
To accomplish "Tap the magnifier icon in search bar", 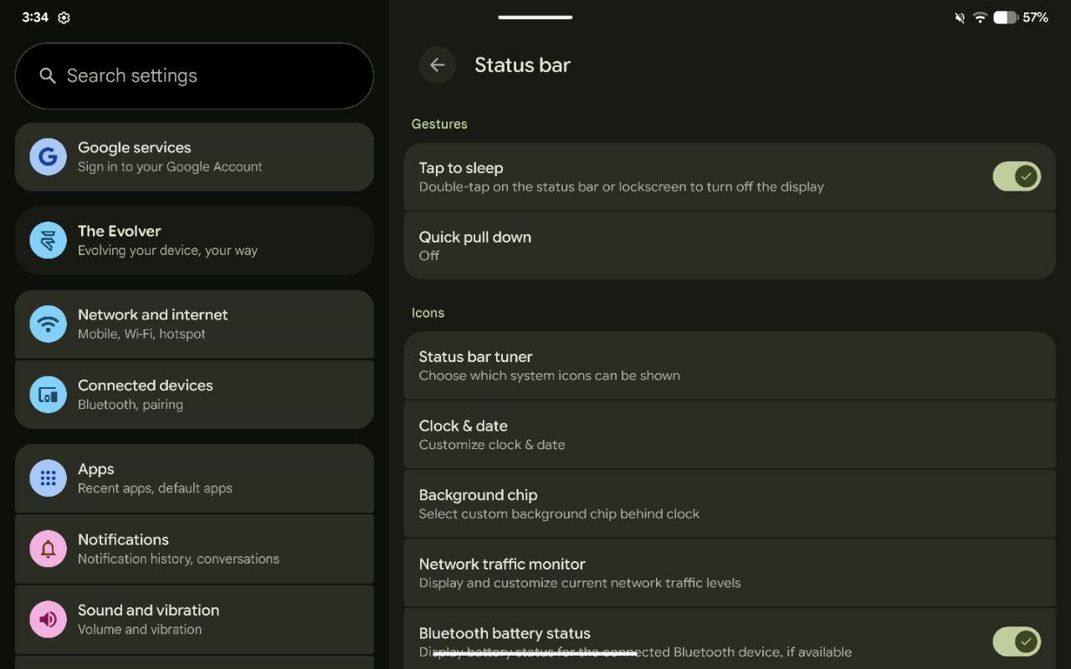I will pyautogui.click(x=48, y=76).
